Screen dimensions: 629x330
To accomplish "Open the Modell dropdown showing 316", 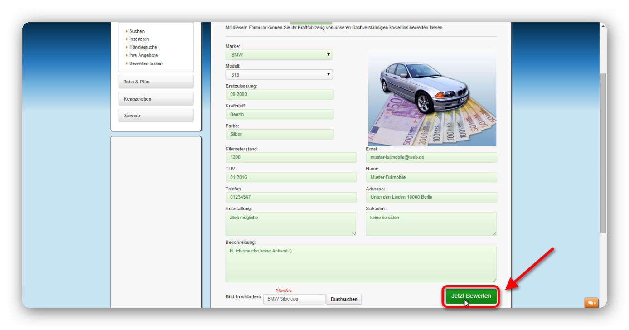I will tap(279, 75).
